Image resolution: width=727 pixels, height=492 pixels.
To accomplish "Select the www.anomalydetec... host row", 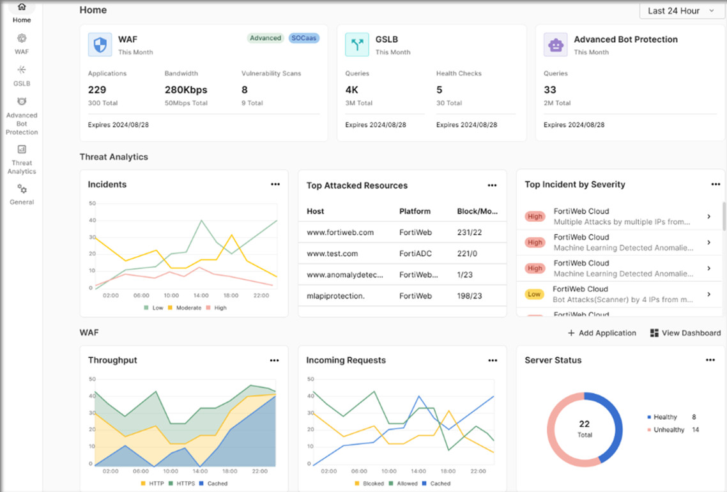I will pos(402,275).
